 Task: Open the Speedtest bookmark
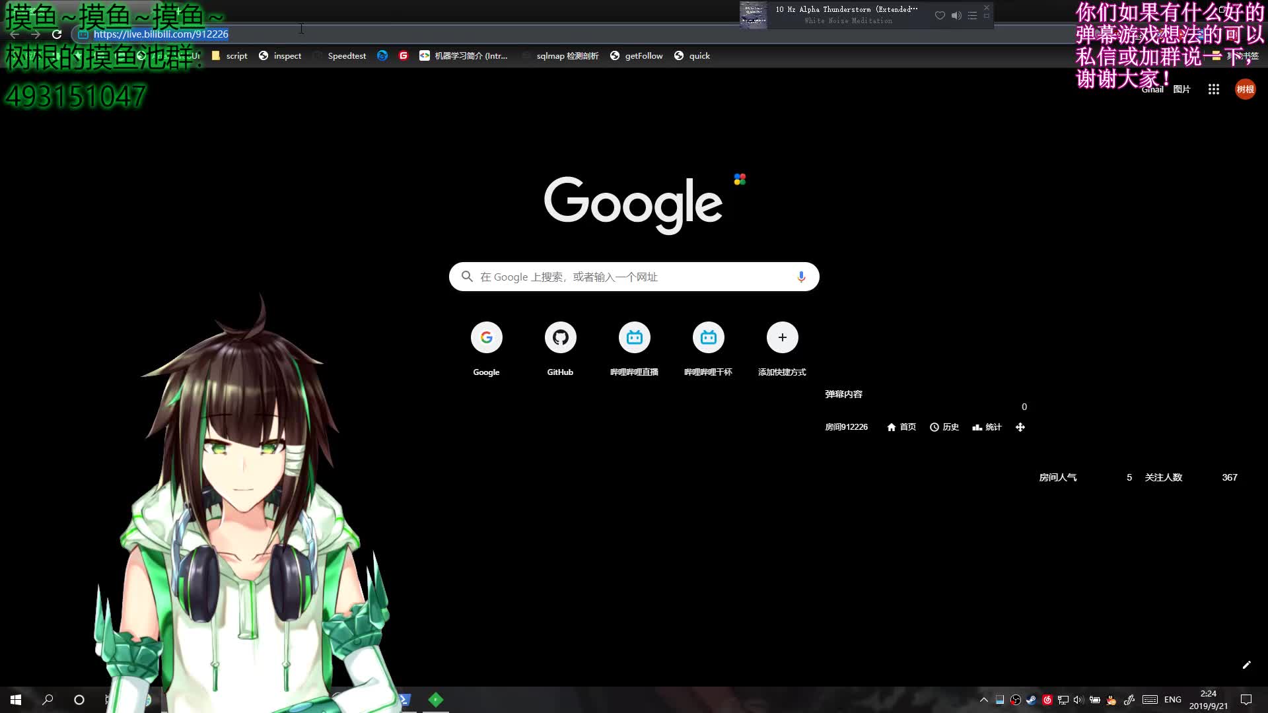339,56
